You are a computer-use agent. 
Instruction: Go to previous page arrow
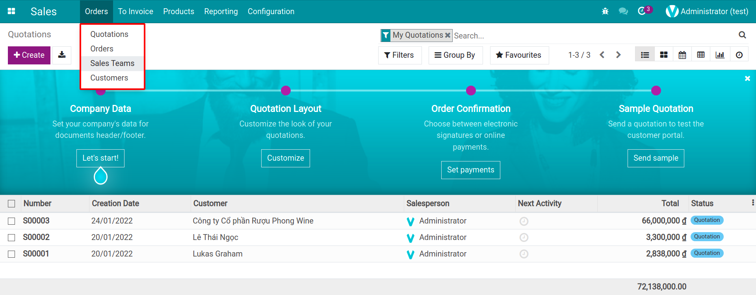click(602, 55)
